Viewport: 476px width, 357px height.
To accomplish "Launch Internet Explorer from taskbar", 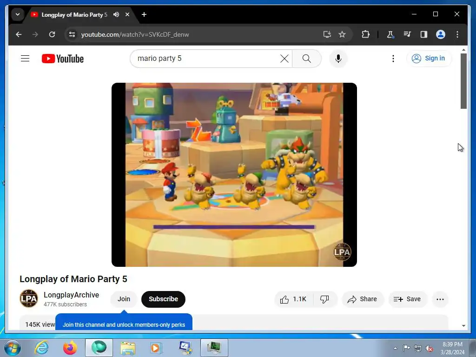I will (41, 348).
